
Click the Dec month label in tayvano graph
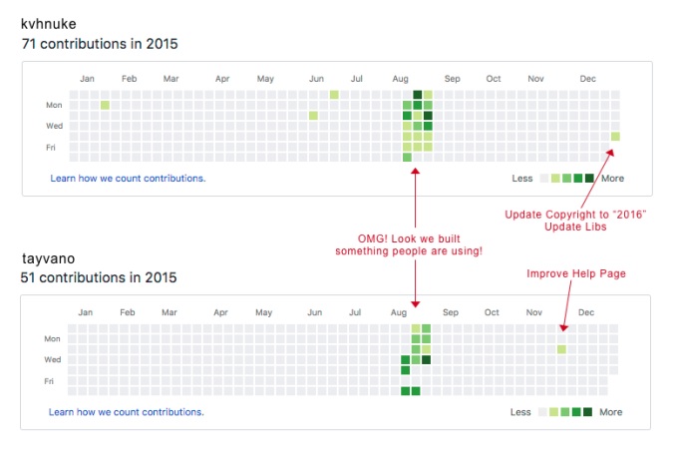point(586,312)
